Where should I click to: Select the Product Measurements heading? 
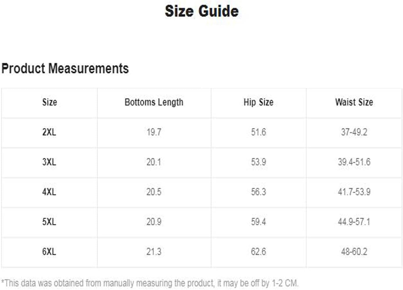pyautogui.click(x=65, y=69)
